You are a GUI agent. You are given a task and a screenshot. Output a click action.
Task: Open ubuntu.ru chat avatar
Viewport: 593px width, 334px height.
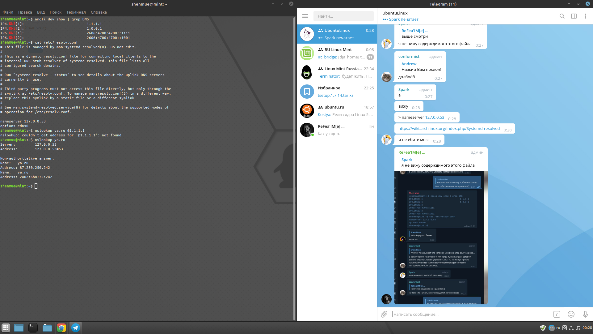(x=307, y=111)
